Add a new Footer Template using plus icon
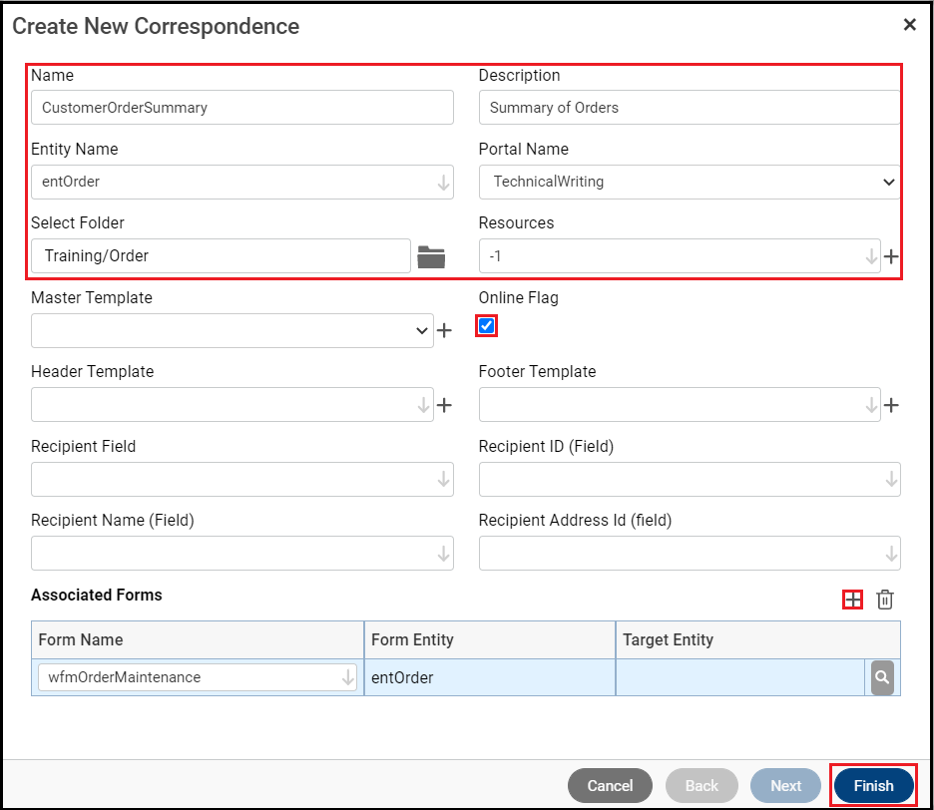 (891, 406)
